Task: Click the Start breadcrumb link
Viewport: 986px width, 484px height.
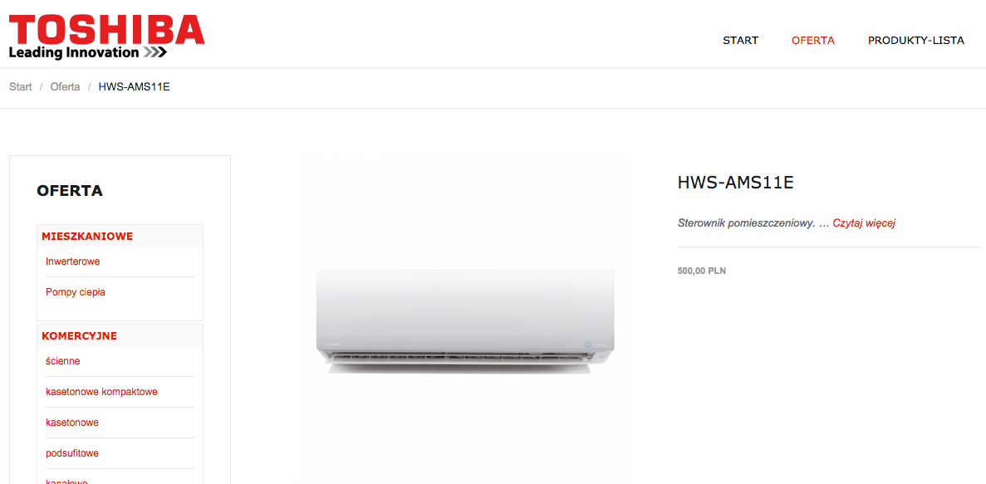Action: pos(21,86)
